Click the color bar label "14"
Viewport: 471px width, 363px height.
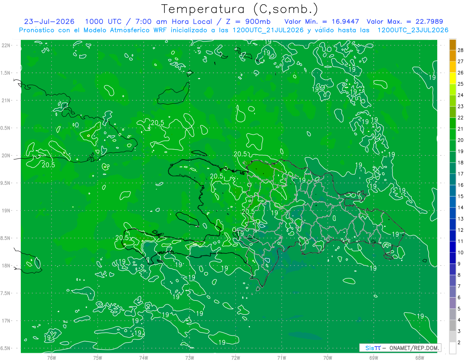click(461, 207)
